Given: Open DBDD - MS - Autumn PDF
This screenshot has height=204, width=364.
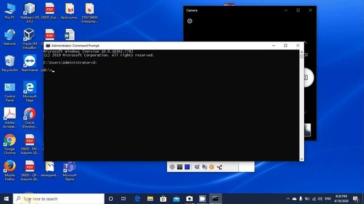Looking at the screenshot, I should pos(30,144).
